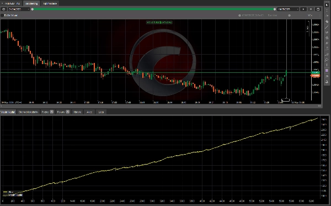Start the backtest with play button
331x206 pixels.
click(x=303, y=9)
